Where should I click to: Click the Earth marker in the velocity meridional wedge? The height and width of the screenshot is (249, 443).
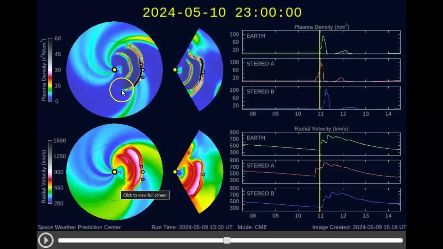(x=203, y=174)
